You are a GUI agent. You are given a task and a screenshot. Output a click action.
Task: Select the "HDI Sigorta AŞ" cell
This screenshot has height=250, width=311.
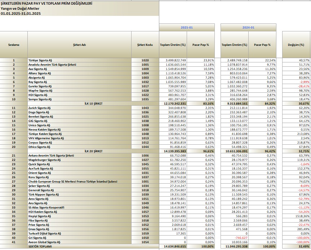(79, 95)
